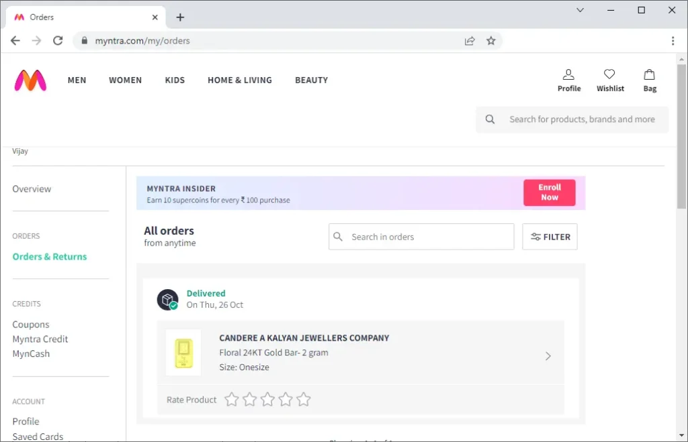This screenshot has height=442, width=688.
Task: Click the tab search chevron
Action: pyautogui.click(x=580, y=10)
